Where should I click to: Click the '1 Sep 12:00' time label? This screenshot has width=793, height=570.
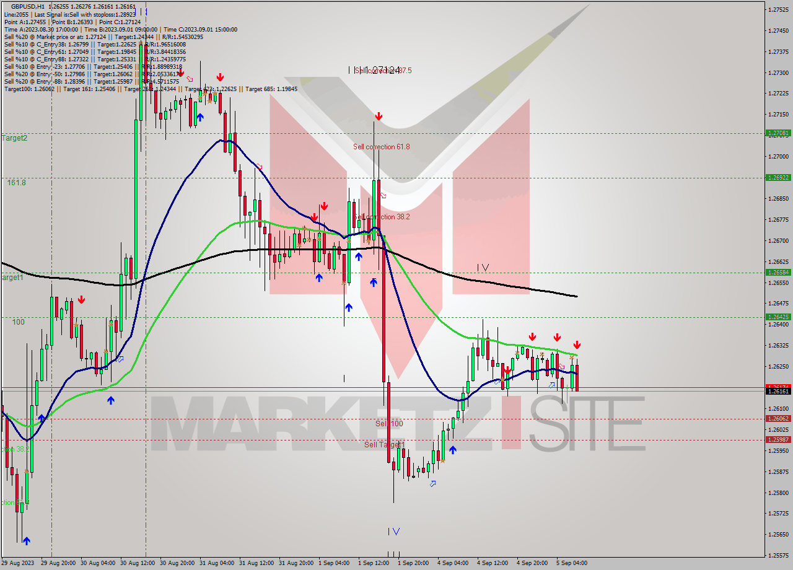coord(373,563)
